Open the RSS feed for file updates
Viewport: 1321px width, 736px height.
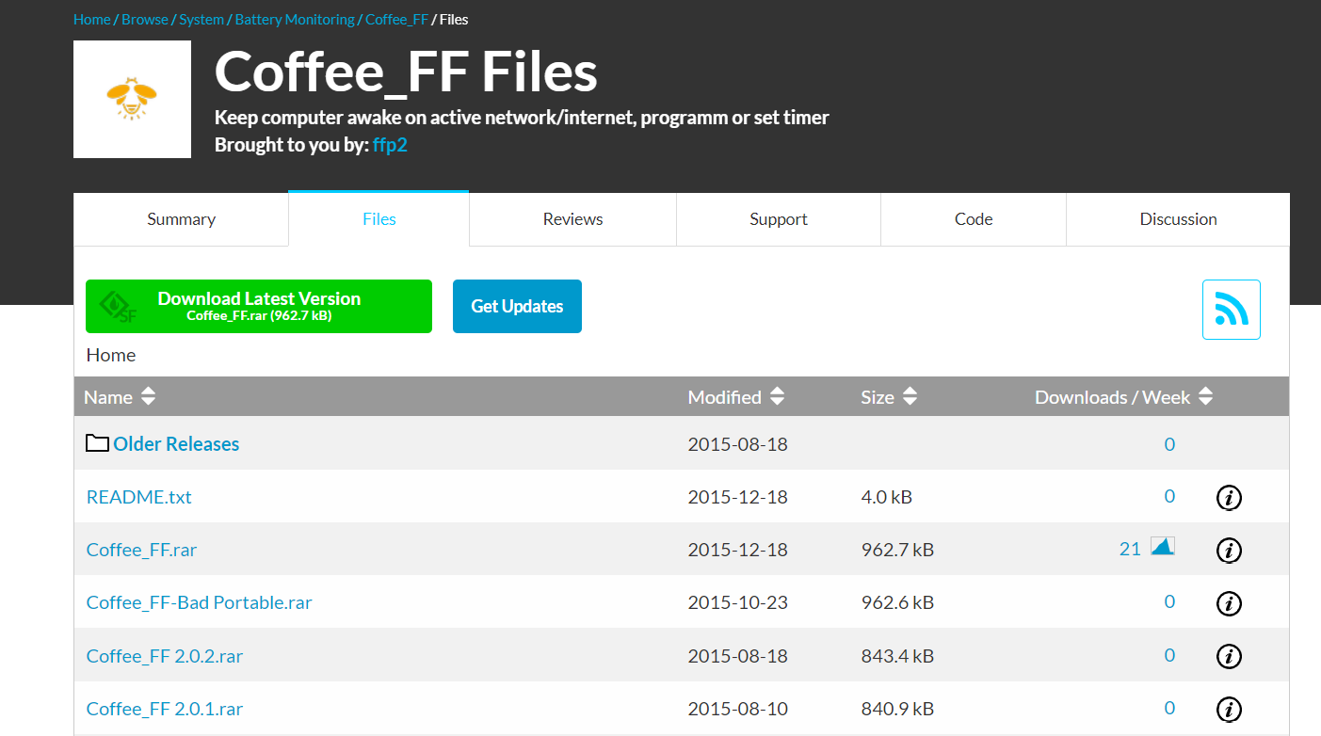1231,309
